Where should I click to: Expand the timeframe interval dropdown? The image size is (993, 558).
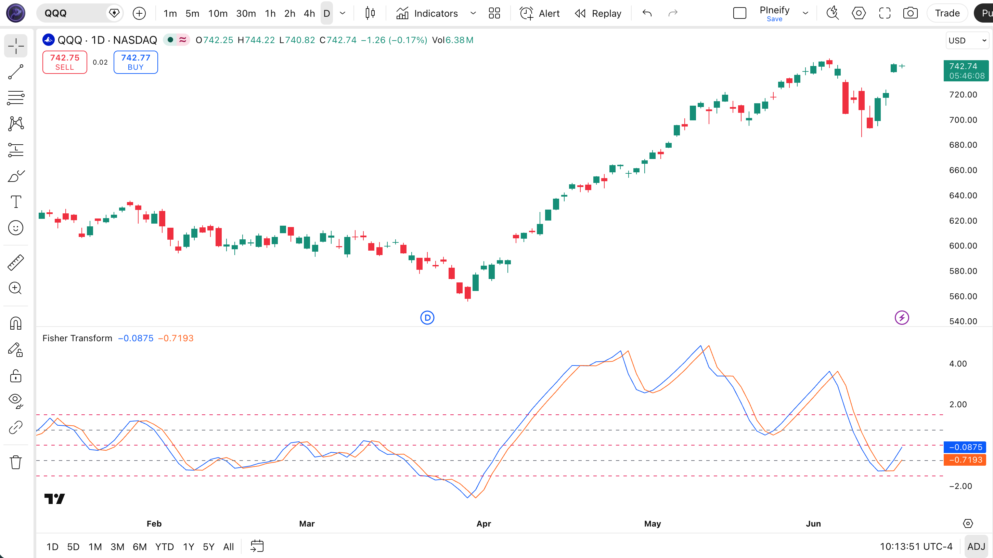tap(342, 13)
